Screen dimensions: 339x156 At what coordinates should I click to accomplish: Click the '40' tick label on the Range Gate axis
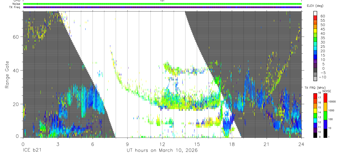point(16,70)
